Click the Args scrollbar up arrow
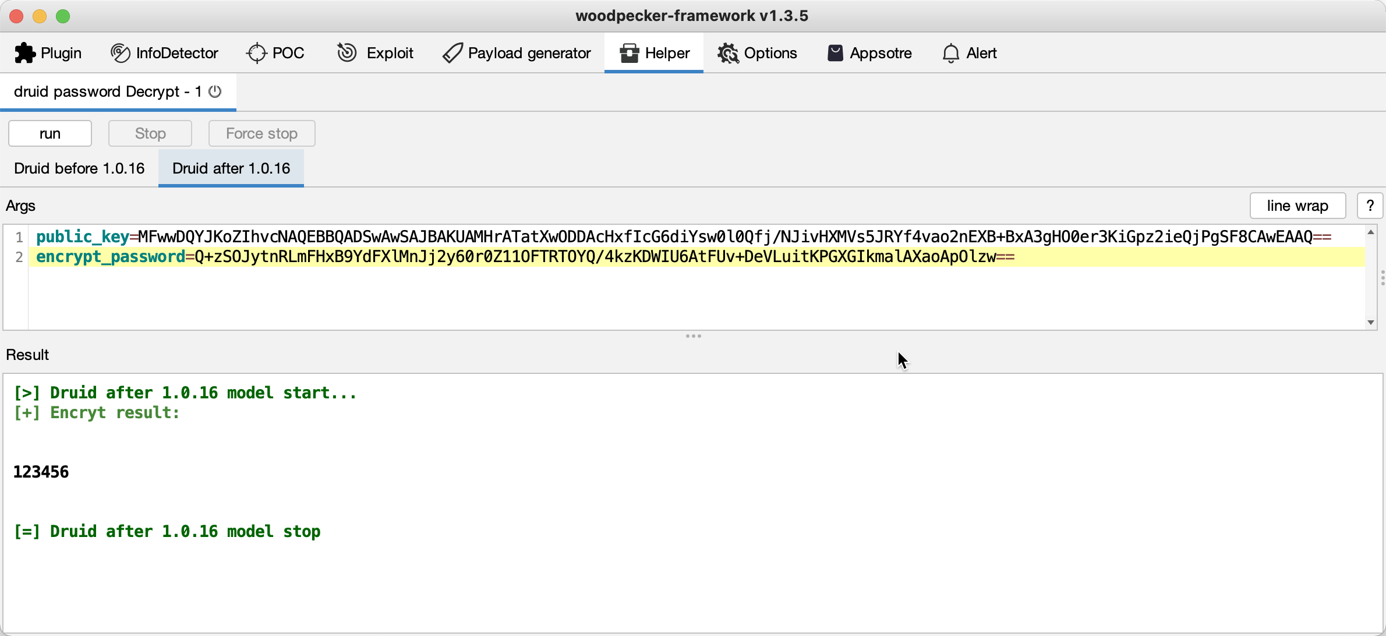 [x=1371, y=232]
